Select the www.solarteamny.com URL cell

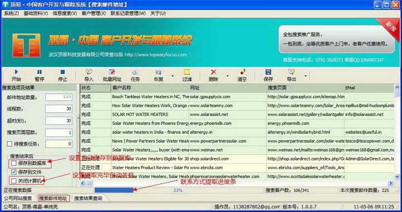228,105
